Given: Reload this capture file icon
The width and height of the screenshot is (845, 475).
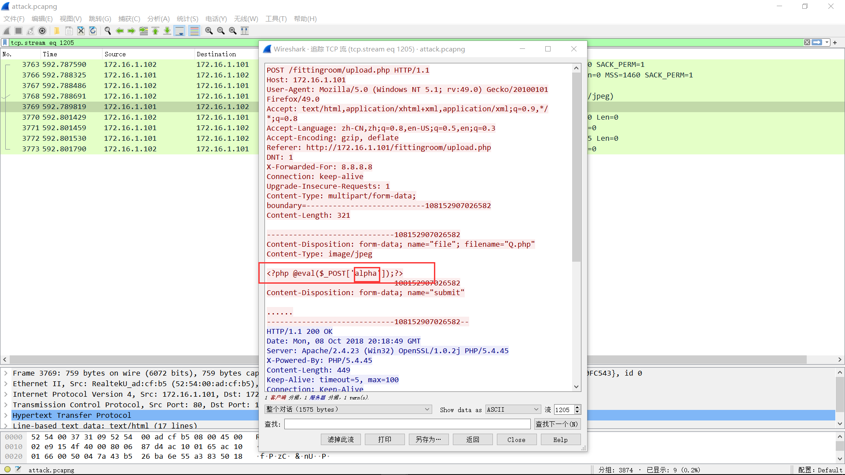Looking at the screenshot, I should 93,31.
